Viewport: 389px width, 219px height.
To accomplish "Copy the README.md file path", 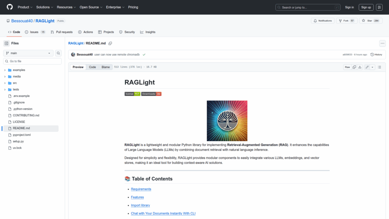I will point(110,43).
